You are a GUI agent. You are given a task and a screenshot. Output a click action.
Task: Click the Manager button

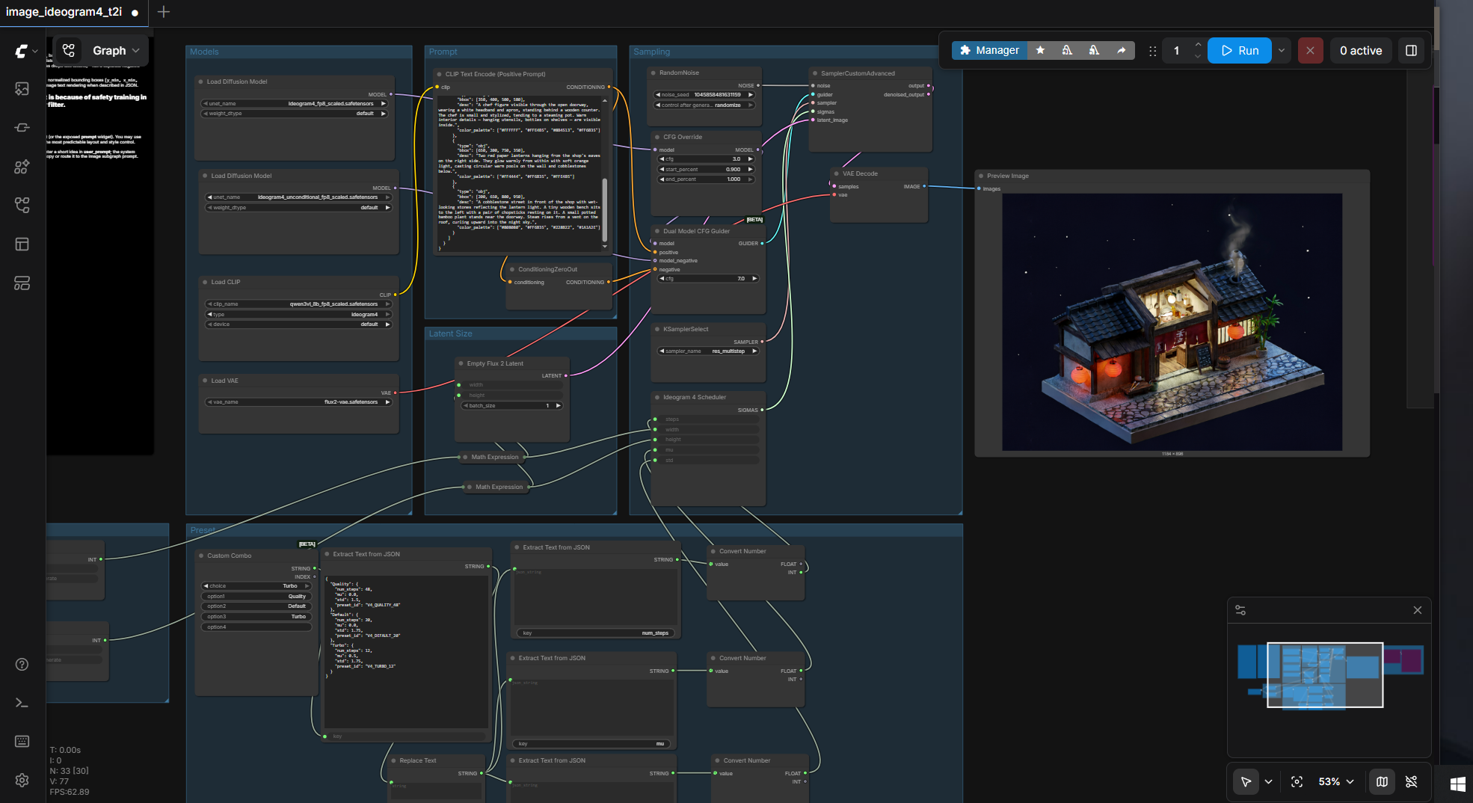pyautogui.click(x=989, y=50)
